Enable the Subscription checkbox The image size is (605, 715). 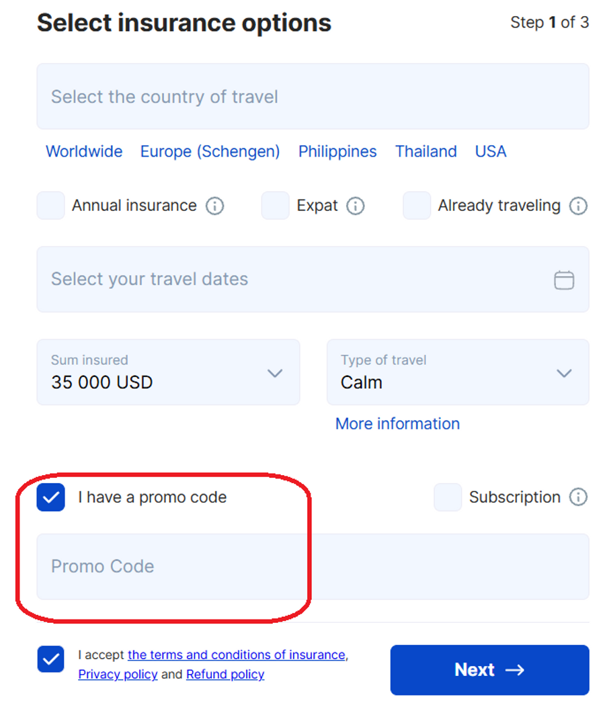[448, 497]
